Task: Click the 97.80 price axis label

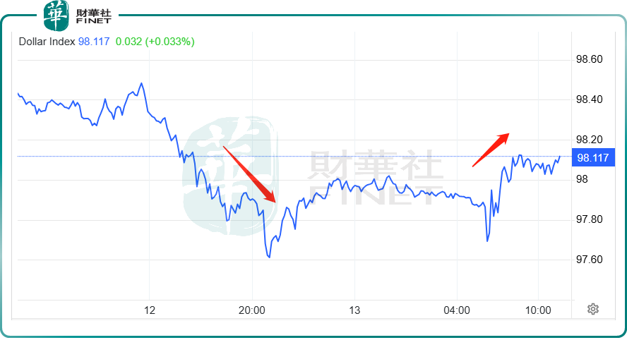Action: (589, 219)
